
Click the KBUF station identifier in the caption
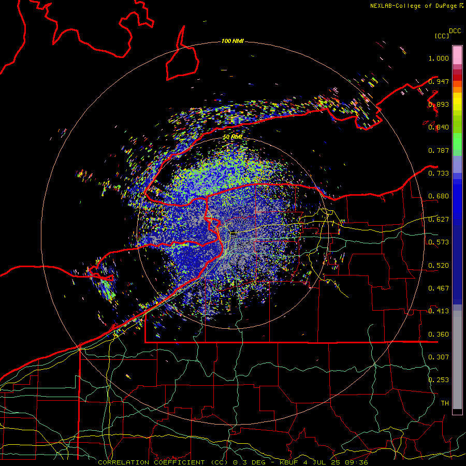[x=289, y=462]
